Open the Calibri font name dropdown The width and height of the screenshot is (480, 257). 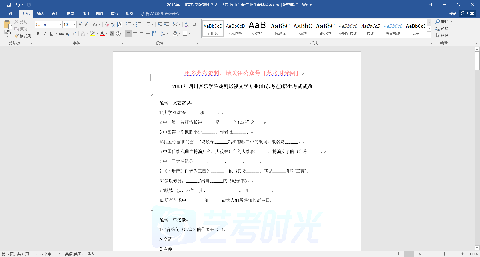click(x=60, y=24)
